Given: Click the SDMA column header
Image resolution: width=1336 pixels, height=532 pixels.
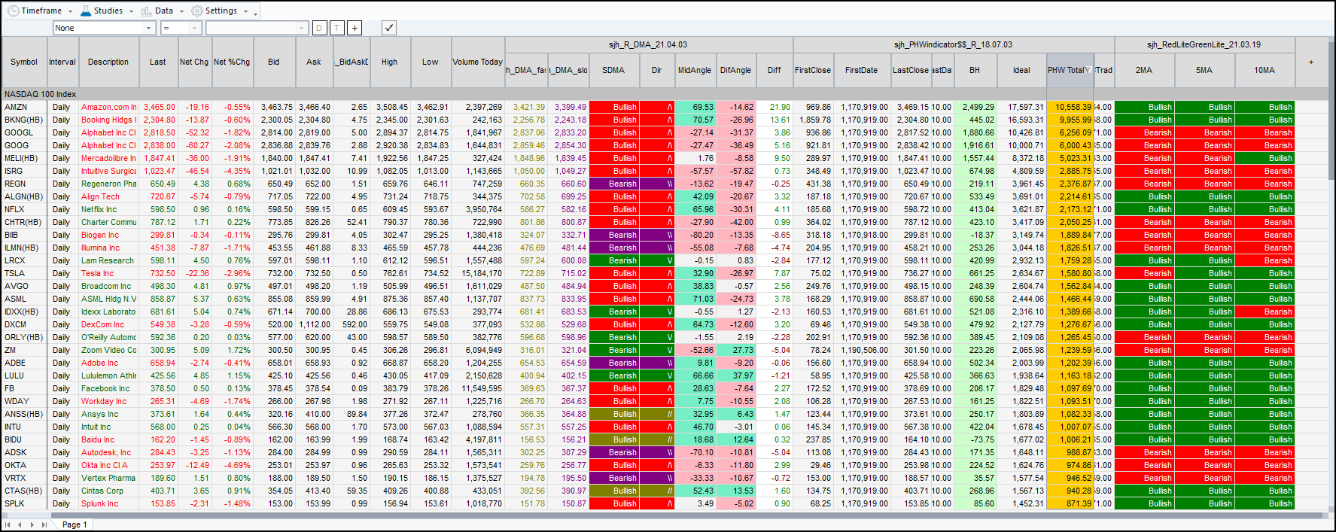Looking at the screenshot, I should point(613,70).
